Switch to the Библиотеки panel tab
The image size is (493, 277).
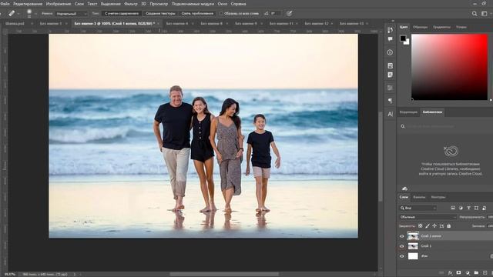[432, 112]
